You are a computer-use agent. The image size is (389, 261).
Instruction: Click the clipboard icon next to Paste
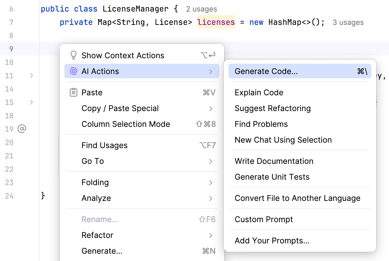coord(73,92)
